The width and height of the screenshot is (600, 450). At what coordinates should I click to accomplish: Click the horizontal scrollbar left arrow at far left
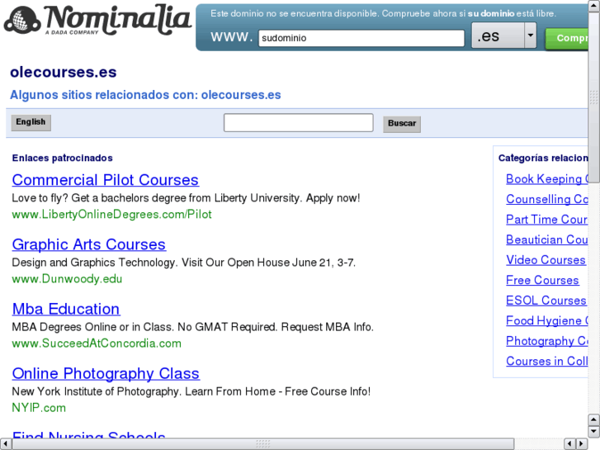6,444
